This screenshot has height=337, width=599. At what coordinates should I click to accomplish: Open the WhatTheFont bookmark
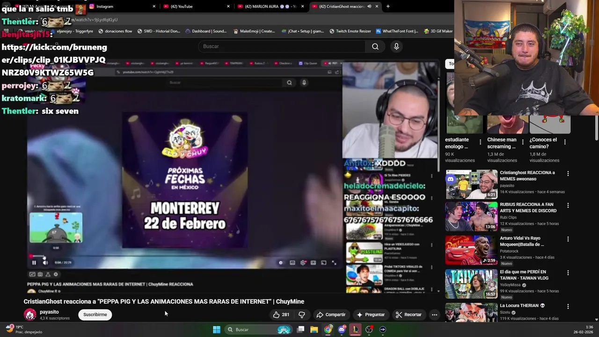(x=397, y=31)
